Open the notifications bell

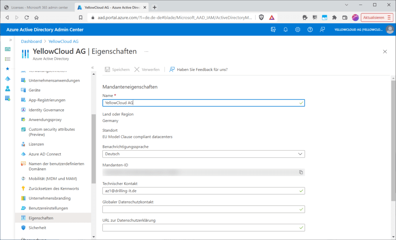click(x=285, y=29)
